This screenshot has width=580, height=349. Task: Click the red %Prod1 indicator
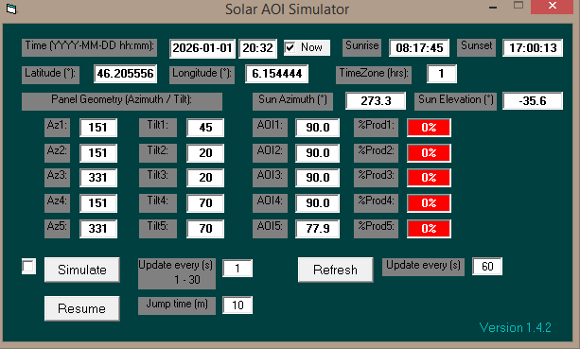point(429,128)
